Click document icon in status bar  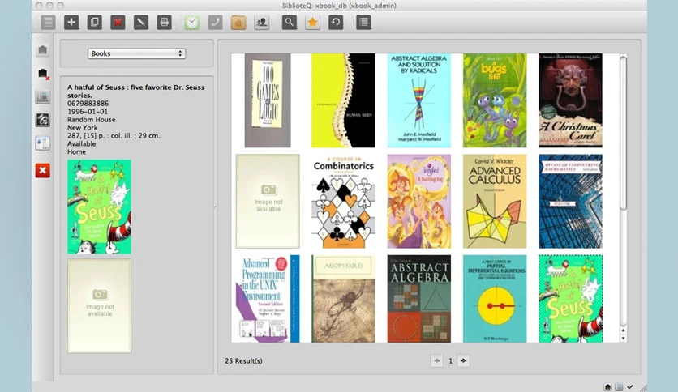(x=619, y=387)
